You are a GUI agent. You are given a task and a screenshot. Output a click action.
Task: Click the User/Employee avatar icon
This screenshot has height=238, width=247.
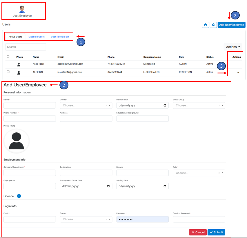[x=22, y=9]
